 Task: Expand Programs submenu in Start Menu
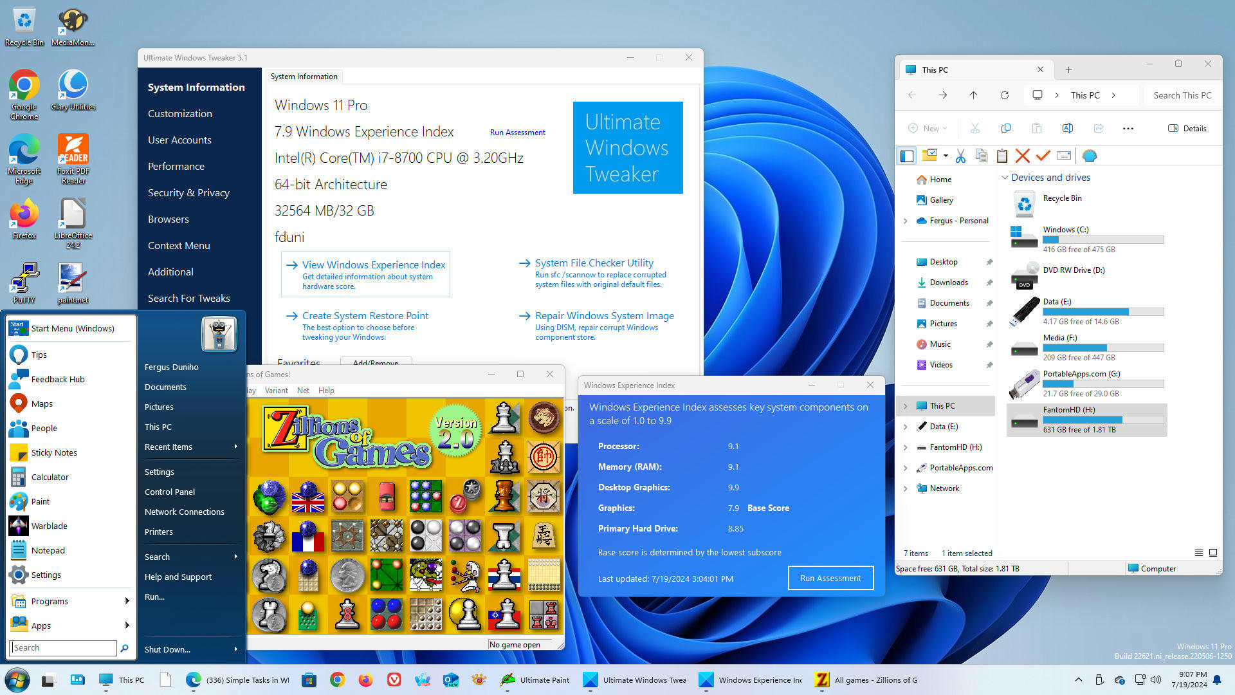71,601
